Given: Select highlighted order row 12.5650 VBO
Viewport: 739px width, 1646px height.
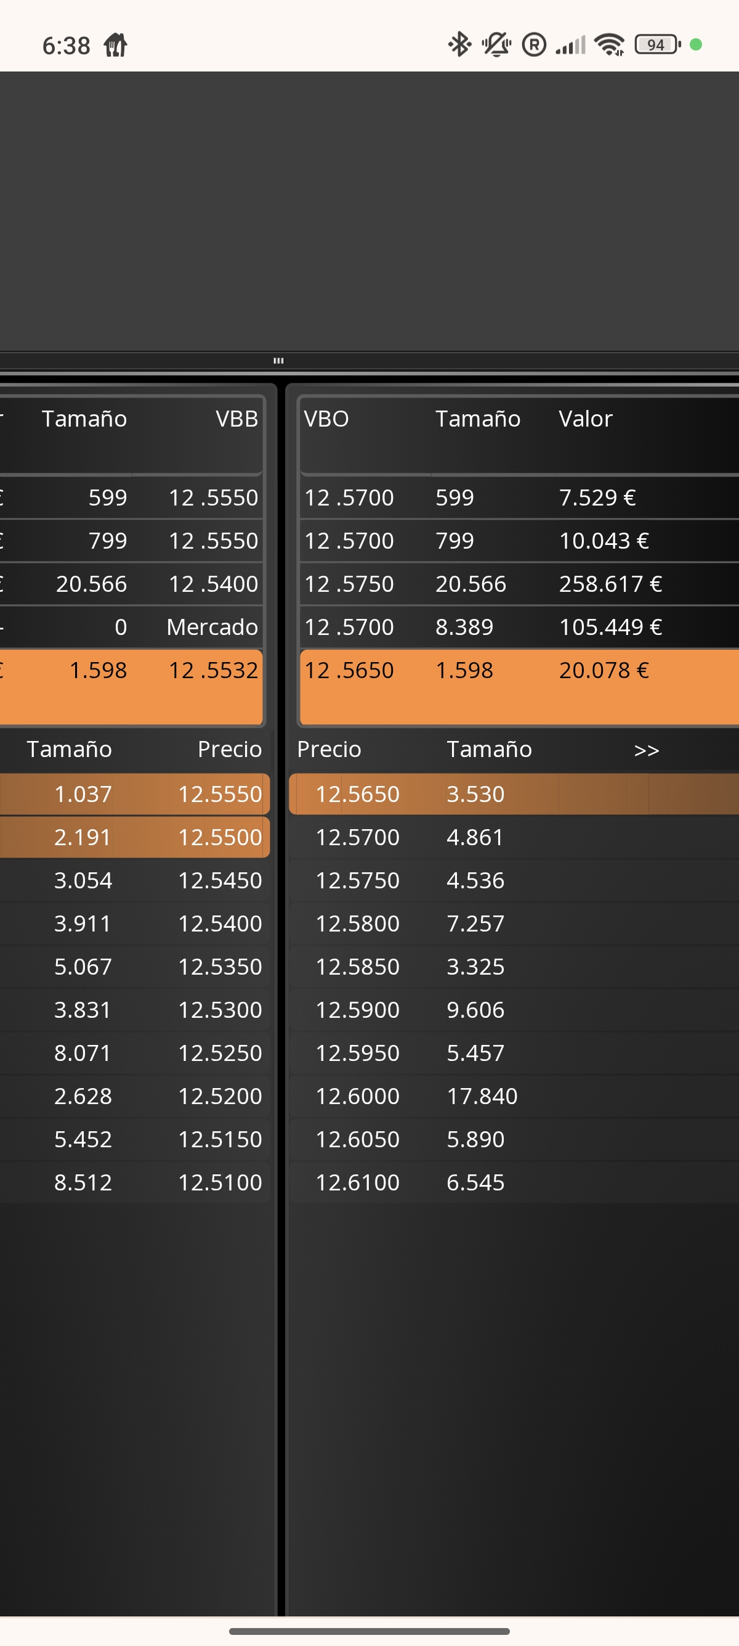Looking at the screenshot, I should [x=520, y=687].
